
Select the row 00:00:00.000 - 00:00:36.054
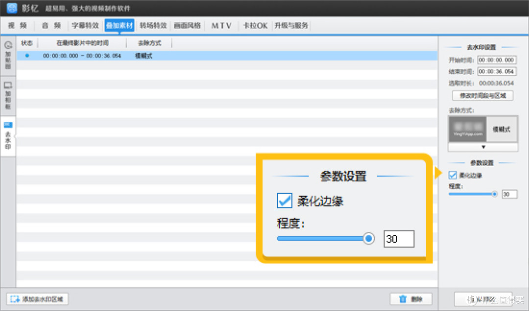227,56
